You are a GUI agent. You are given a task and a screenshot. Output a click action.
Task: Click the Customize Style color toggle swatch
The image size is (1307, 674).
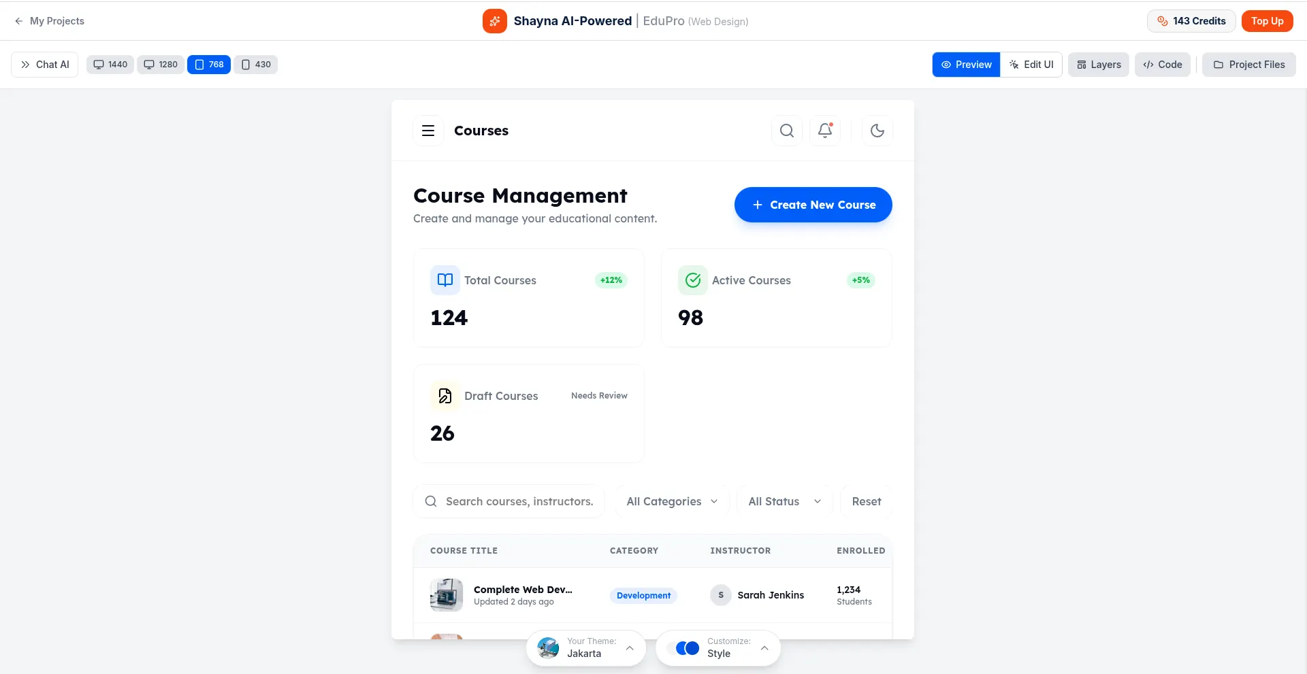point(687,648)
